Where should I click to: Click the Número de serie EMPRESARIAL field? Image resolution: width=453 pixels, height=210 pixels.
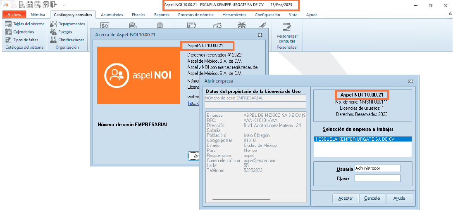(x=255, y=98)
